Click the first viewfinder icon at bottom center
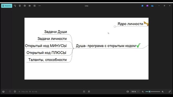Screen dimensions: 173x97 [x=84, y=92]
